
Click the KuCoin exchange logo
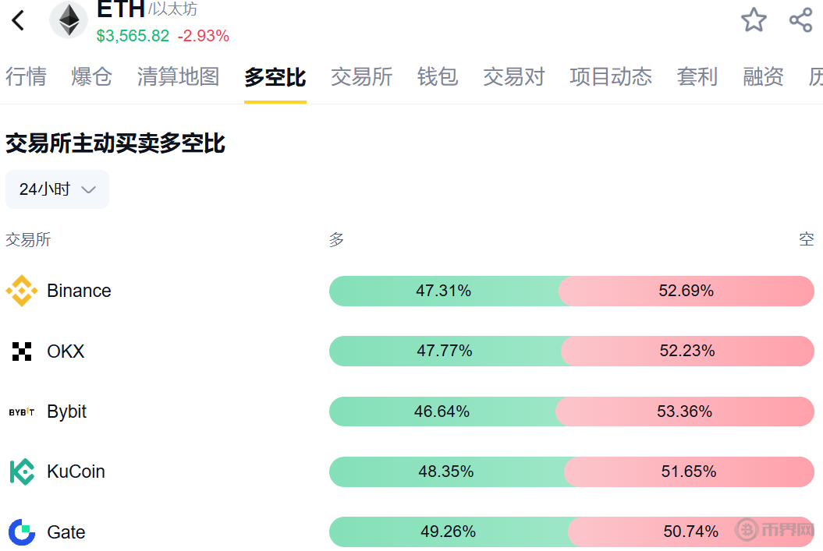click(22, 472)
